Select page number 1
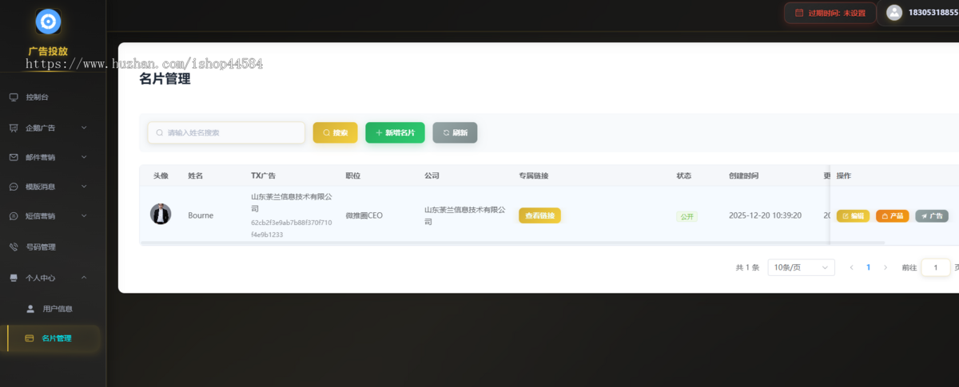This screenshot has height=387, width=959. click(868, 268)
